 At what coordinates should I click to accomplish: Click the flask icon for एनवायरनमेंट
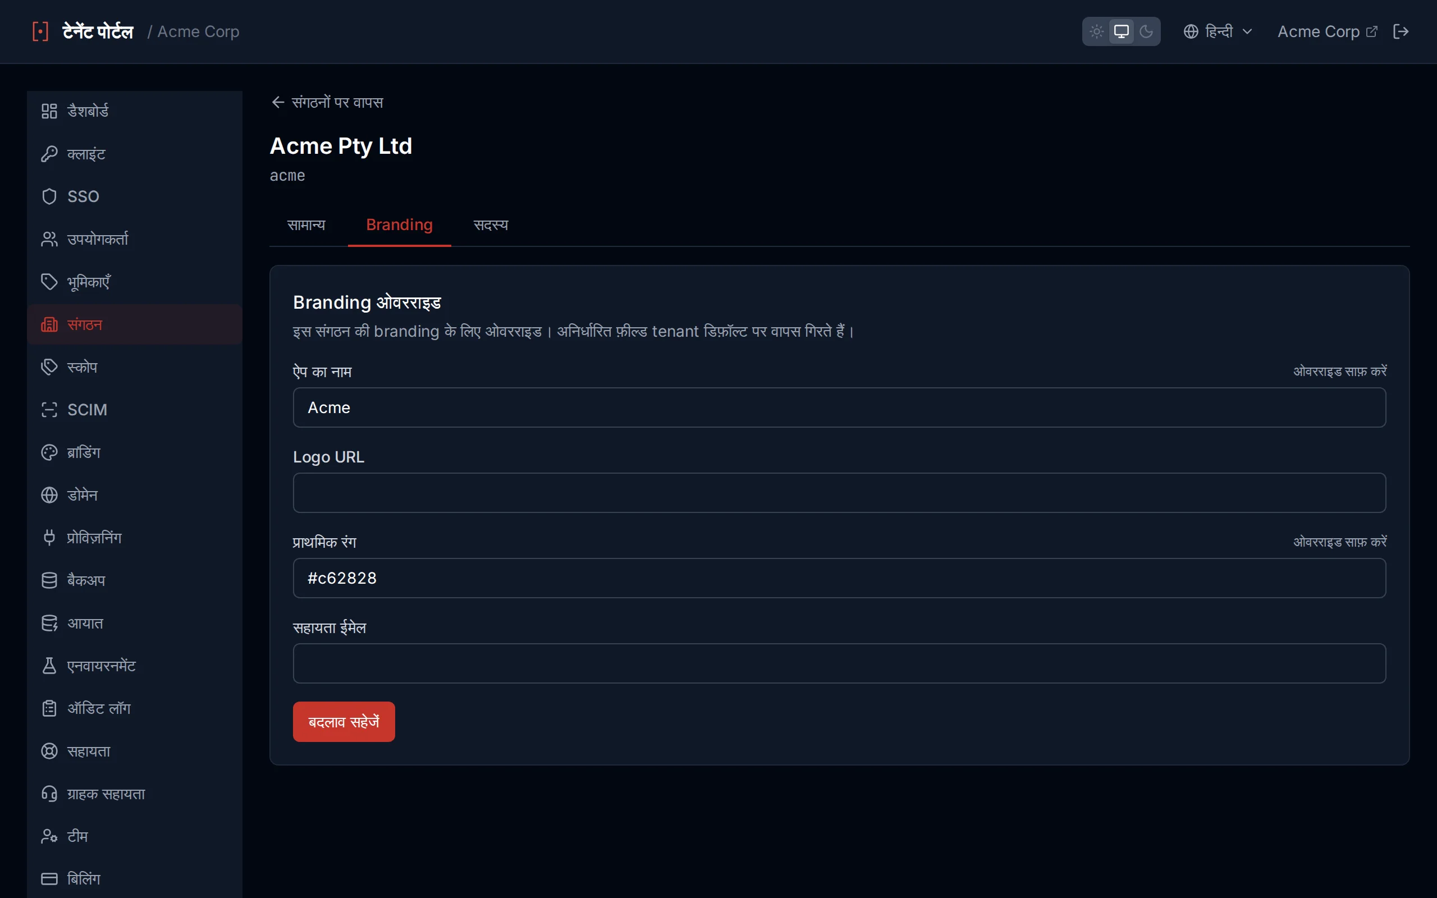click(x=49, y=666)
